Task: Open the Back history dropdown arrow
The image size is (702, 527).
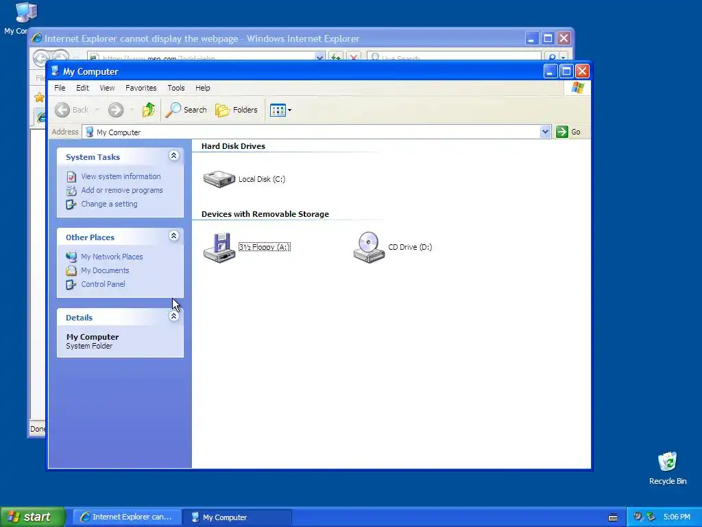Action: [x=97, y=110]
